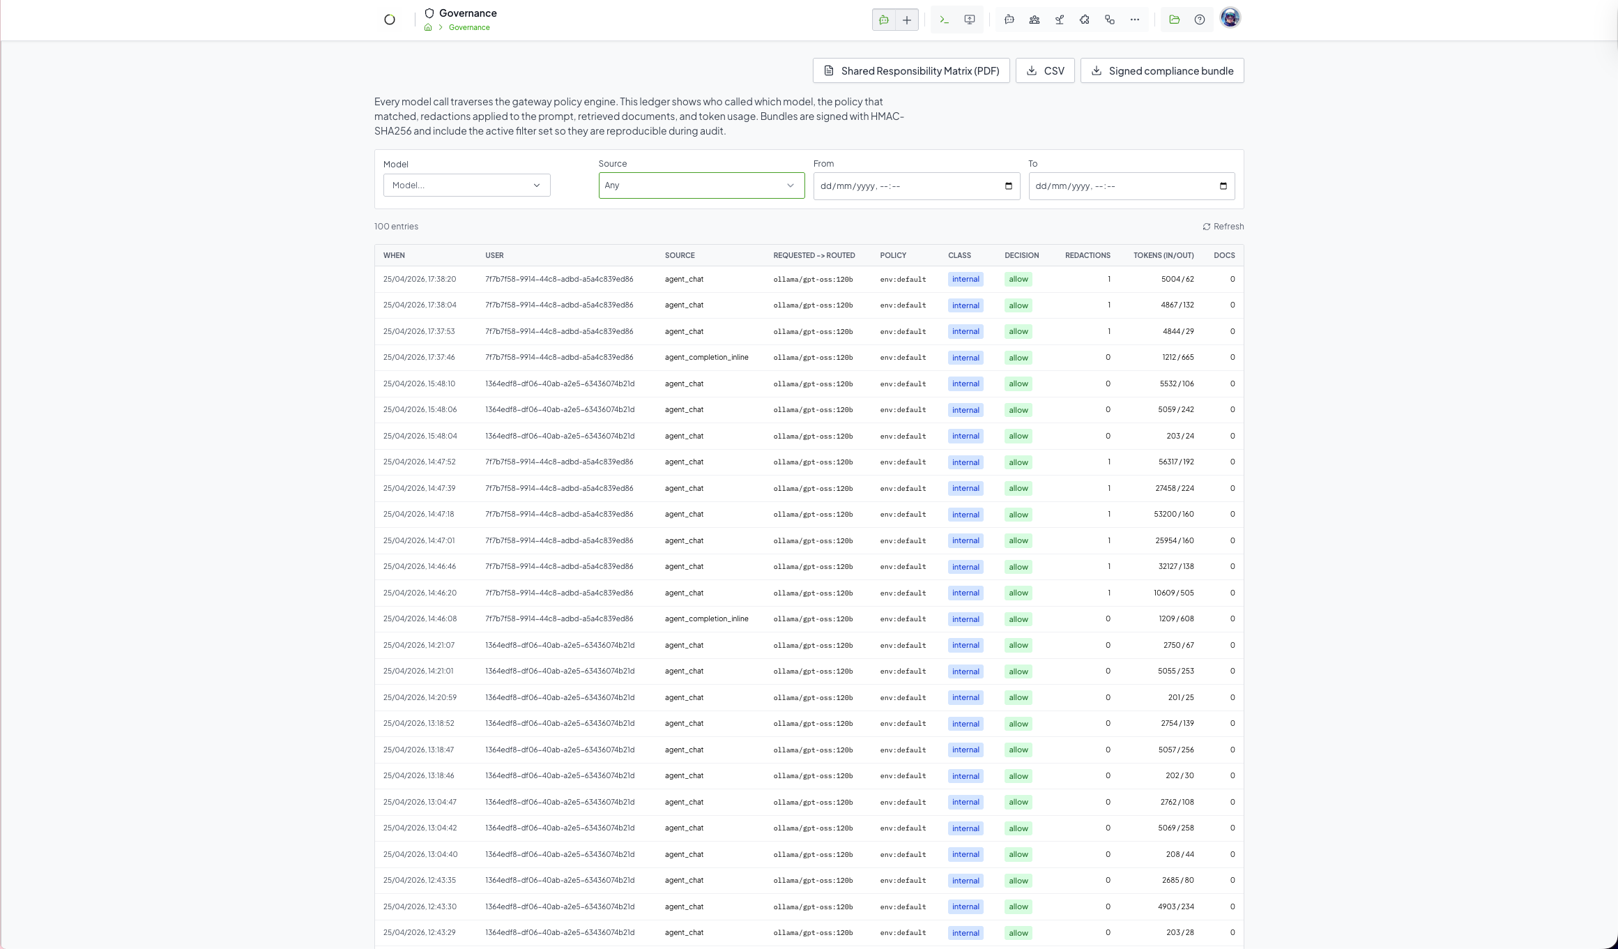Click the WHEN column header
This screenshot has width=1618, height=949.
394,255
